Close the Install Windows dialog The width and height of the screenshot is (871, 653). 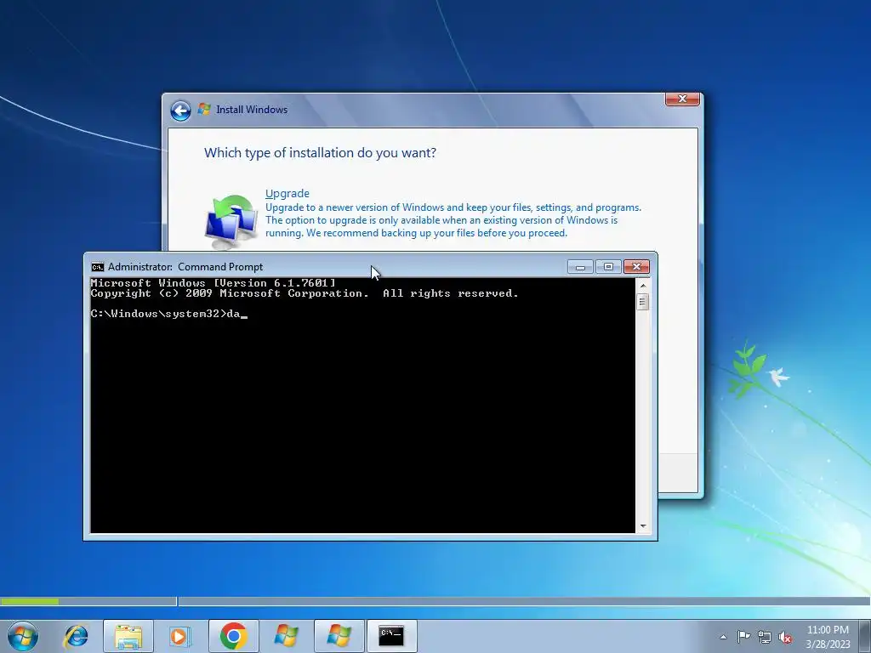[x=682, y=99]
